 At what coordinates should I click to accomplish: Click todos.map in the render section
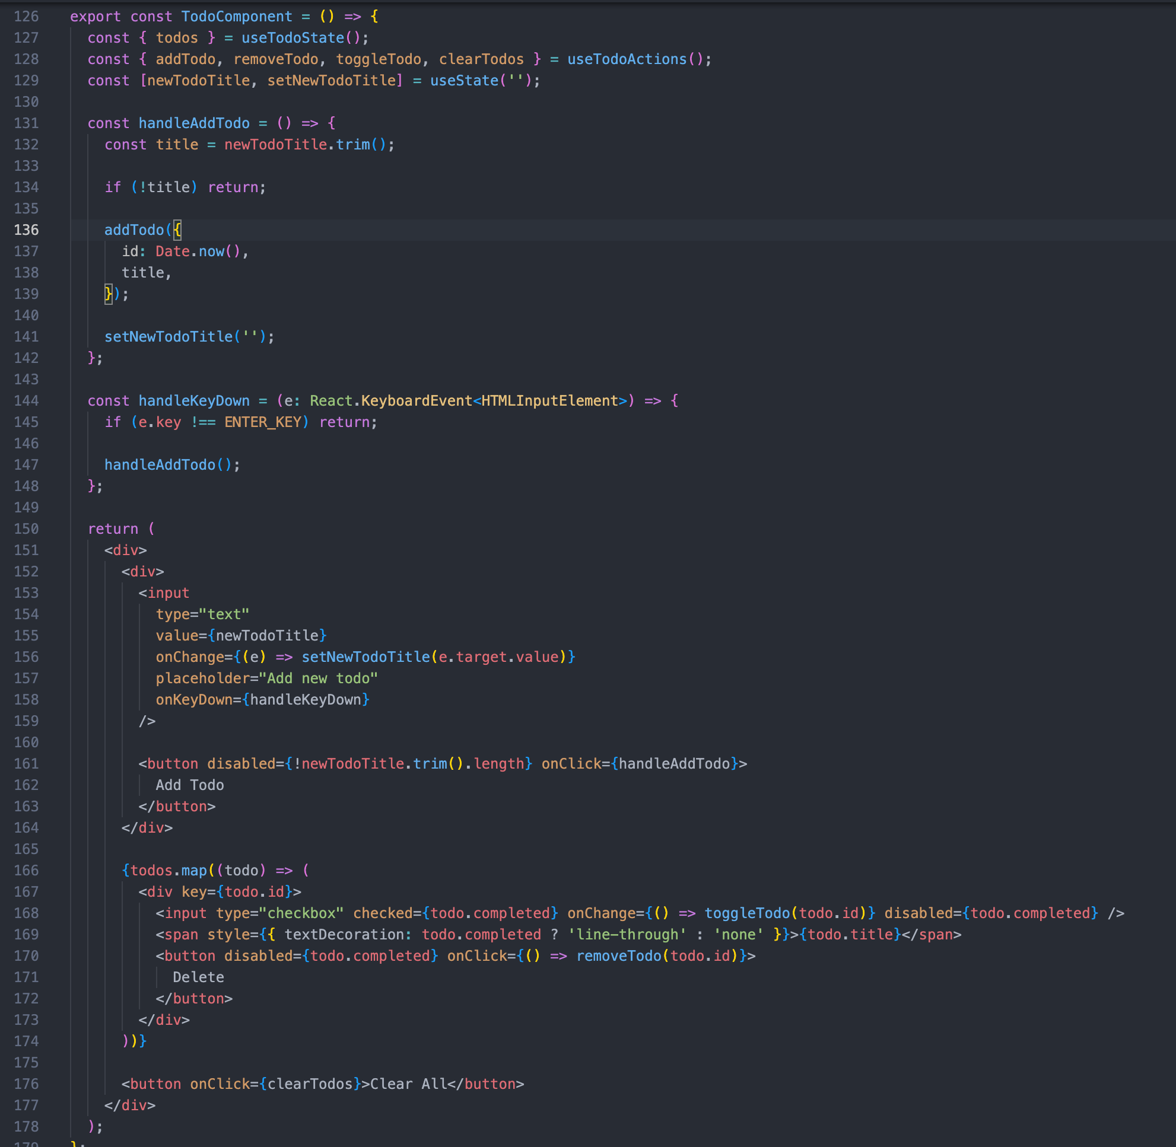169,870
